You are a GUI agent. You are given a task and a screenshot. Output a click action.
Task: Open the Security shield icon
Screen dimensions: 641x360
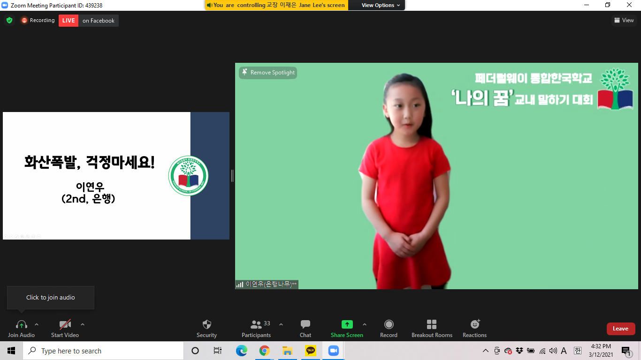(x=206, y=324)
